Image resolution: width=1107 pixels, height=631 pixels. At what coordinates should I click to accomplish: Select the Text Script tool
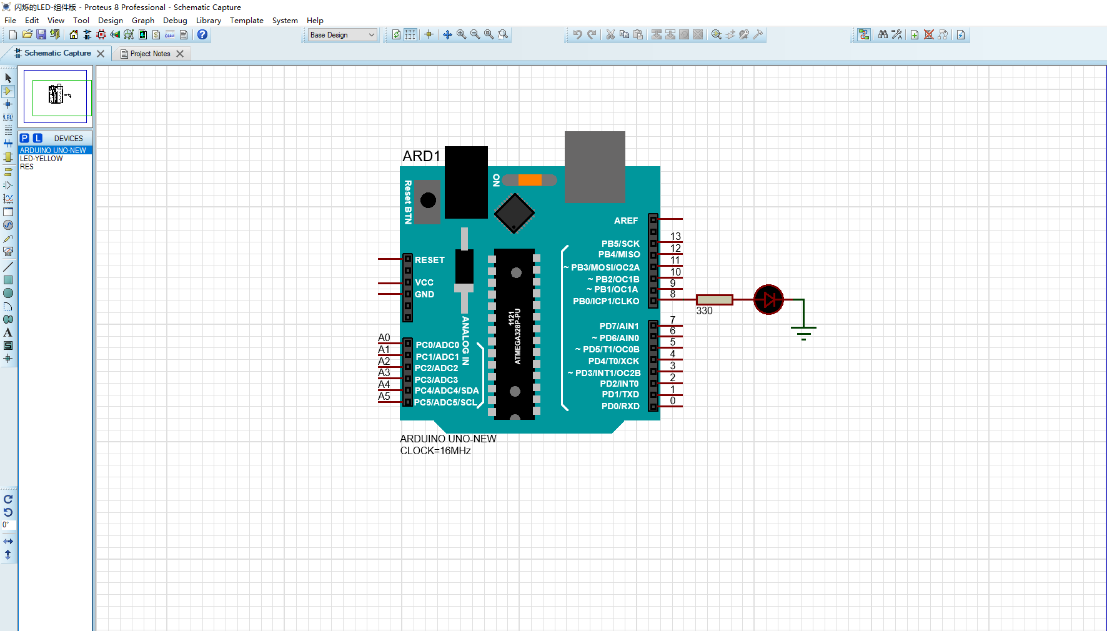(8, 131)
